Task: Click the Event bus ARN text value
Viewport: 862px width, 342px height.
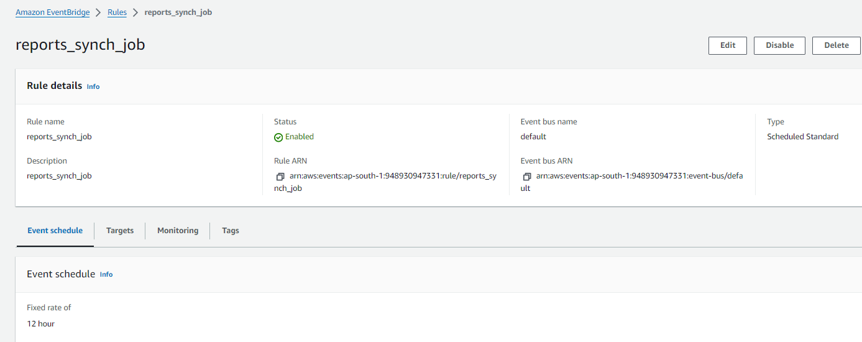Action: [x=632, y=182]
